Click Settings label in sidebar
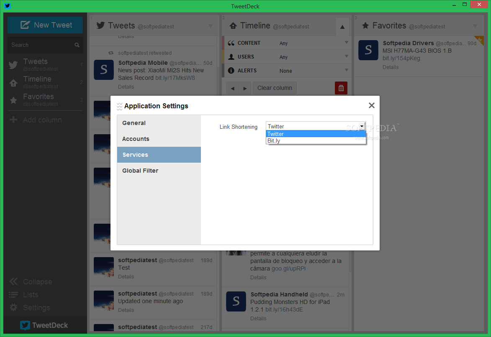 click(x=36, y=308)
